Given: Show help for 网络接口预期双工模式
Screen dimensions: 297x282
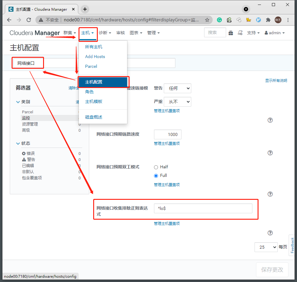Looking at the screenshot, I should 270,194.
